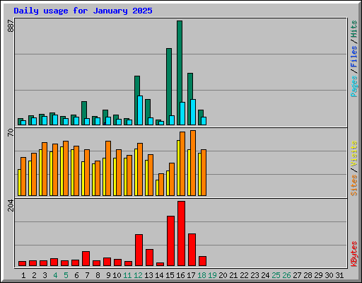Select day label 23 on the x-axis
The image size is (362, 283).
pos(255,275)
